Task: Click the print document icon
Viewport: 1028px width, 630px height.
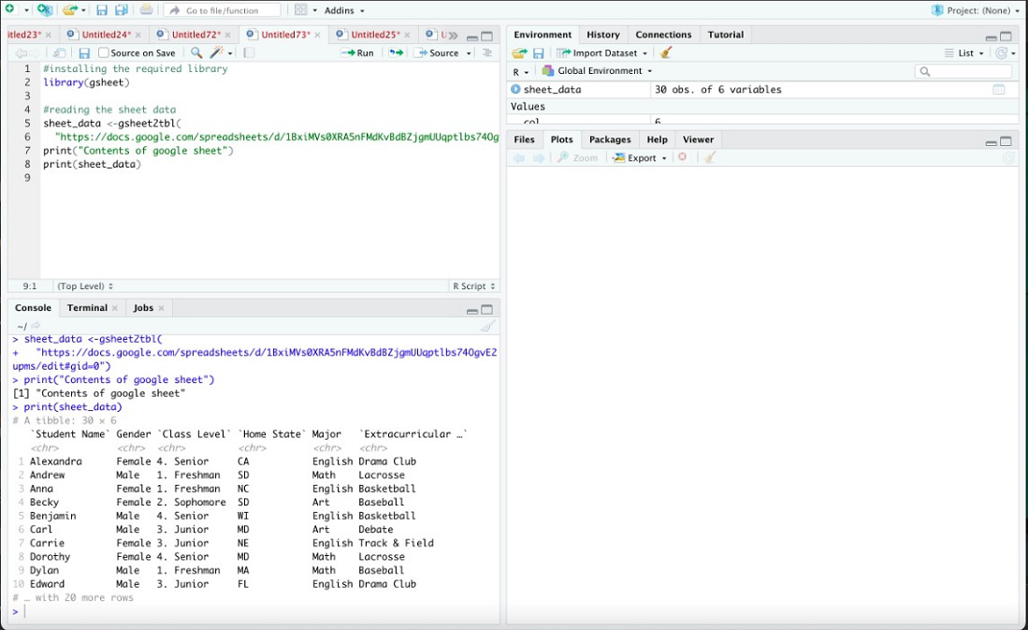Action: [146, 10]
